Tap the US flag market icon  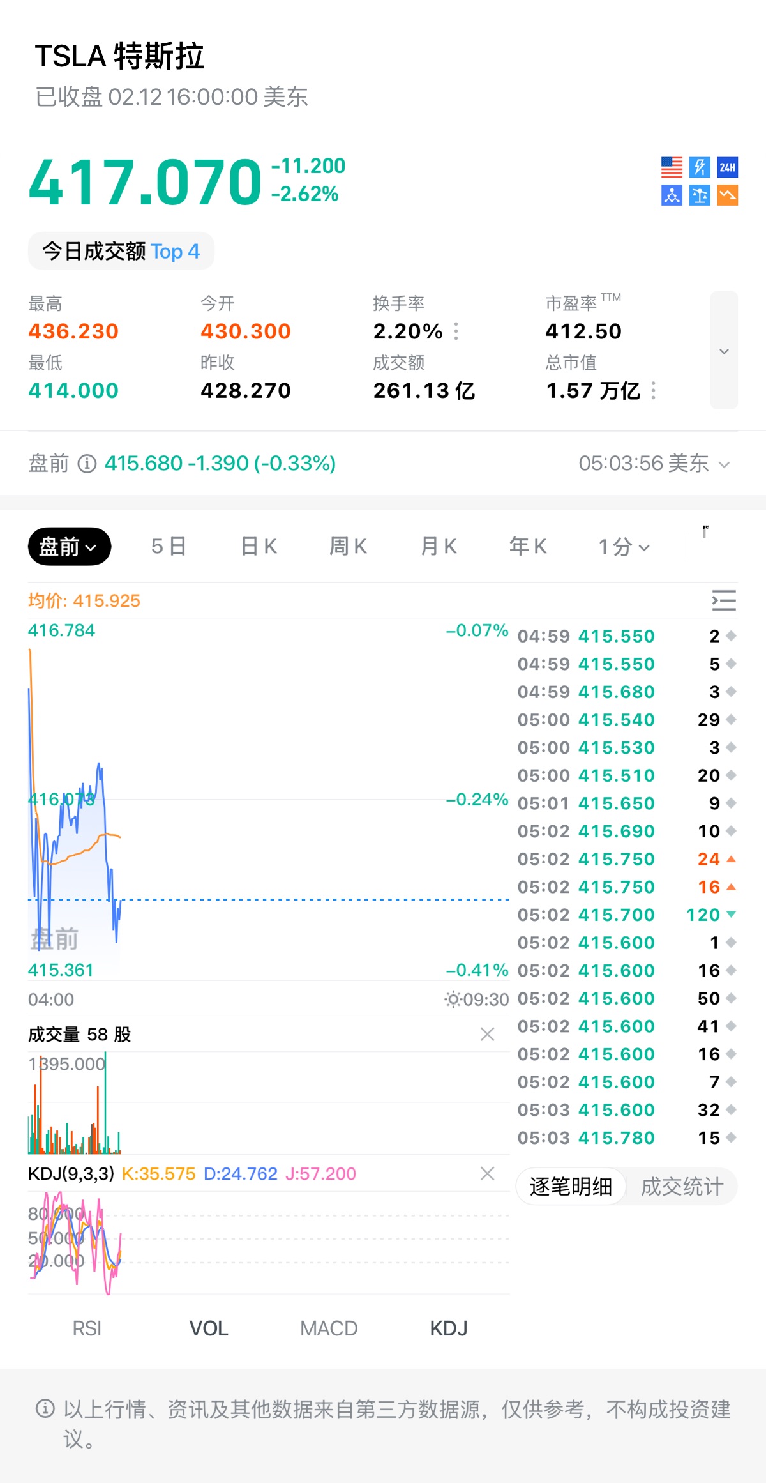[672, 167]
